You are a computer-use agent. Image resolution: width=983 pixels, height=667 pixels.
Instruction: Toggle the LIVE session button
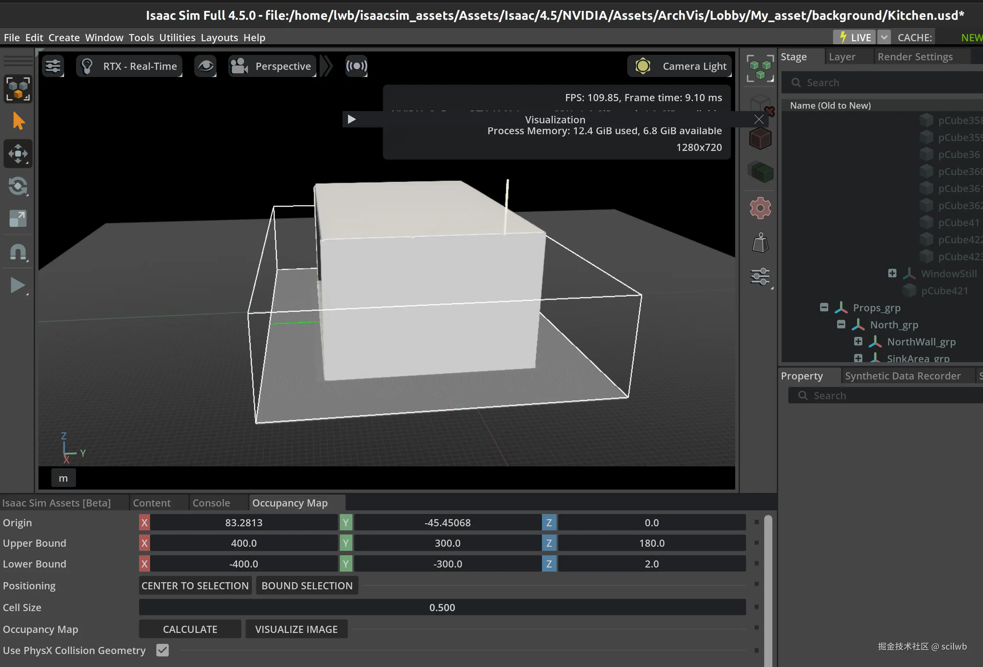[855, 37]
